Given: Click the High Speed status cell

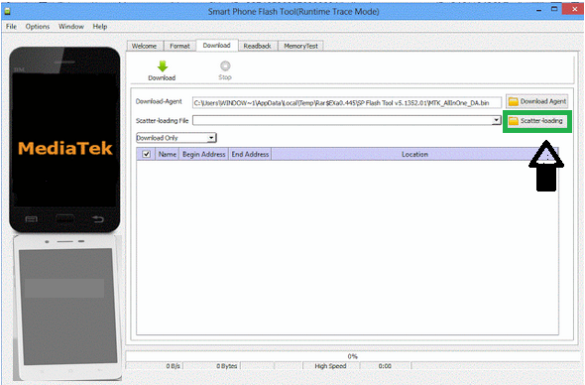Looking at the screenshot, I should [330, 366].
